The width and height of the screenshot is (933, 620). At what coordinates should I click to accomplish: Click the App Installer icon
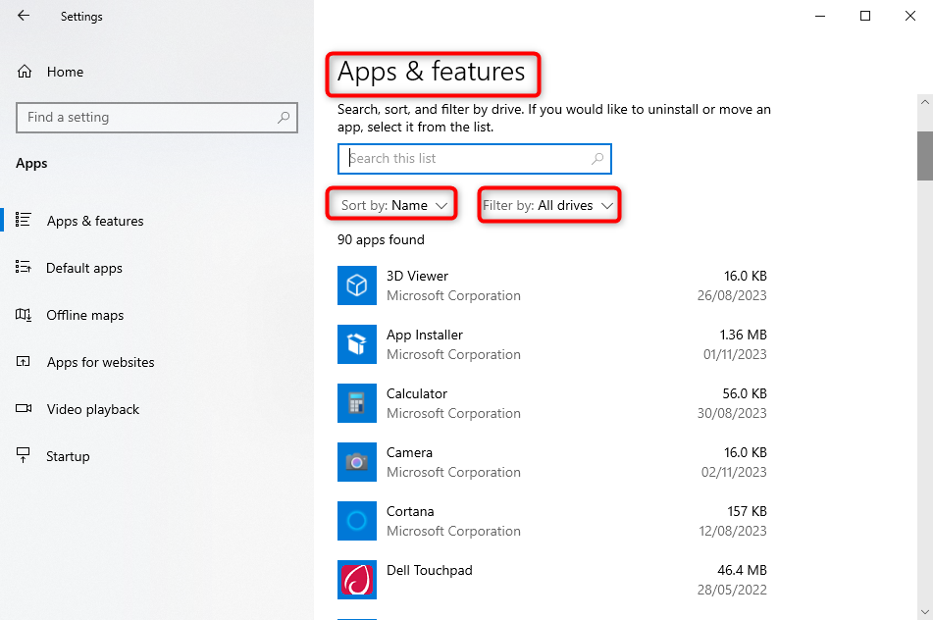[x=357, y=344]
